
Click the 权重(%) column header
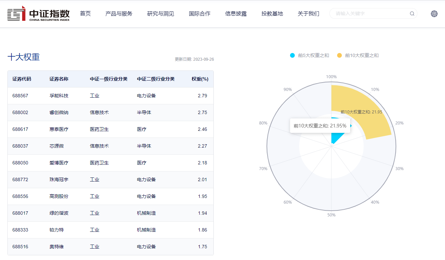pos(200,79)
